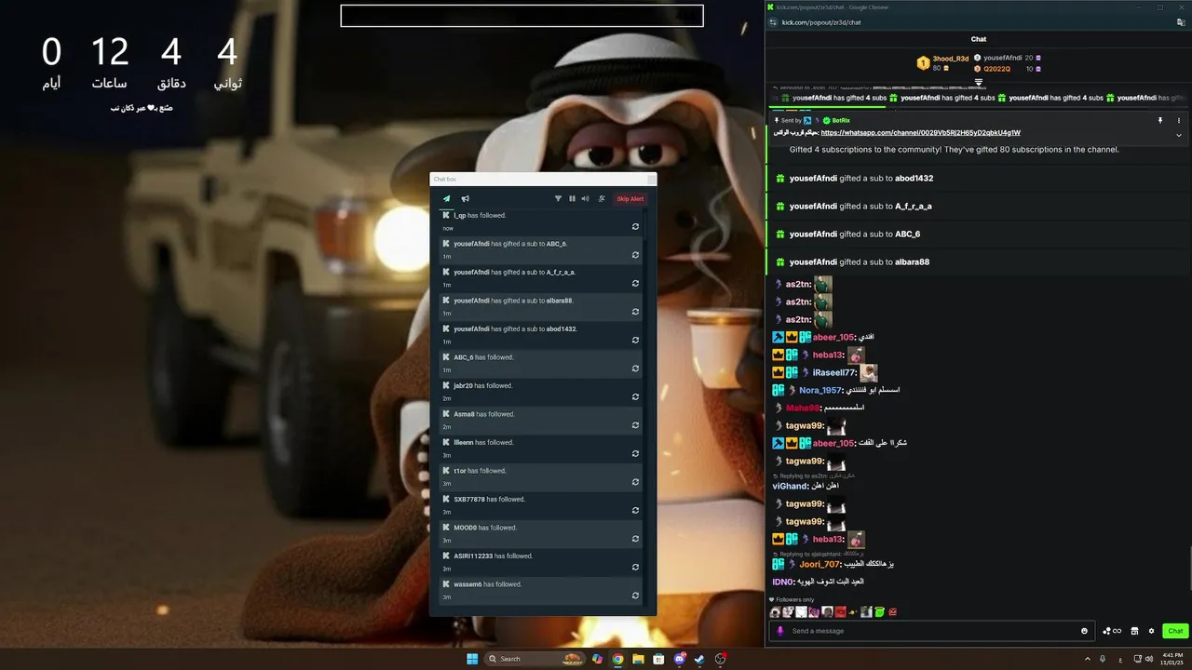This screenshot has width=1192, height=670.
Task: Replay the ABC_6 has followed alert
Action: tap(635, 368)
